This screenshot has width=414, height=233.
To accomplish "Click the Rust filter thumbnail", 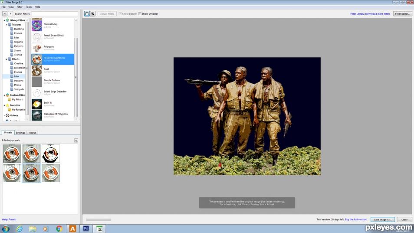I will click(x=37, y=70).
